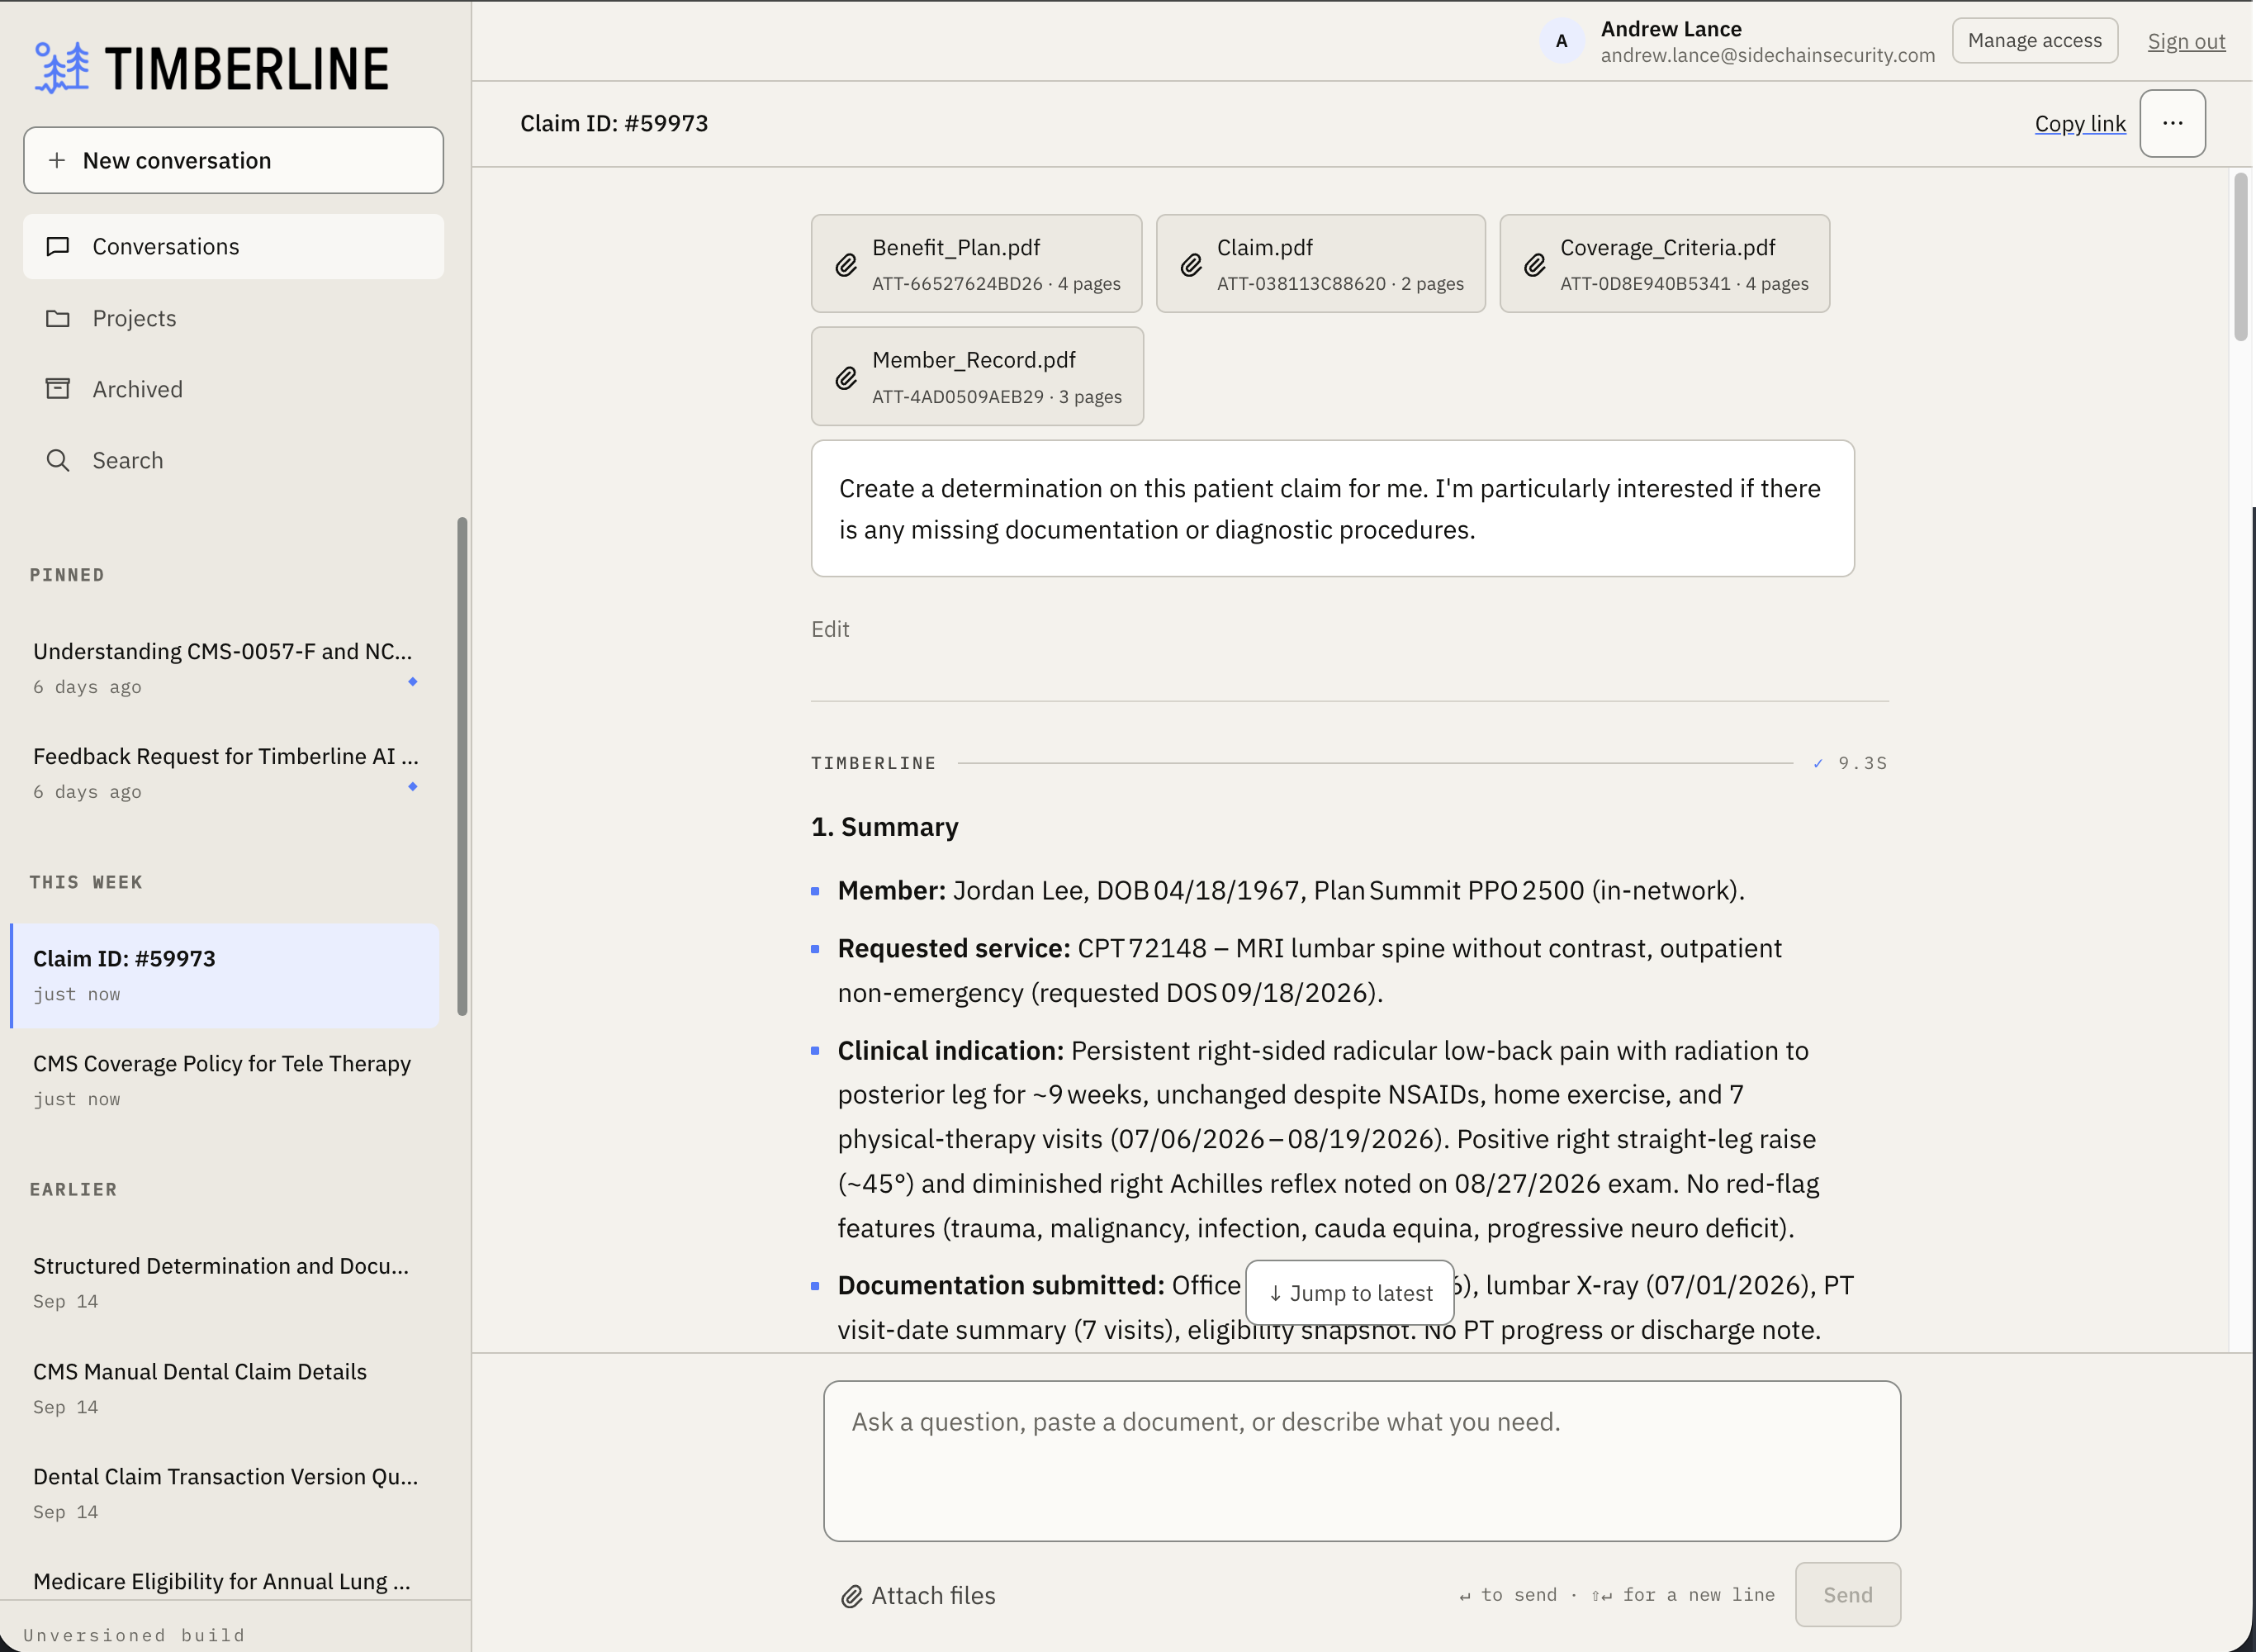
Task: Open the Conversations section
Action: (234, 246)
